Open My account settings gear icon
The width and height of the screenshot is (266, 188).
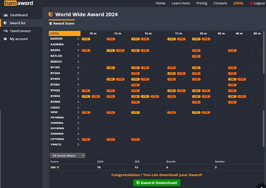click(5, 39)
